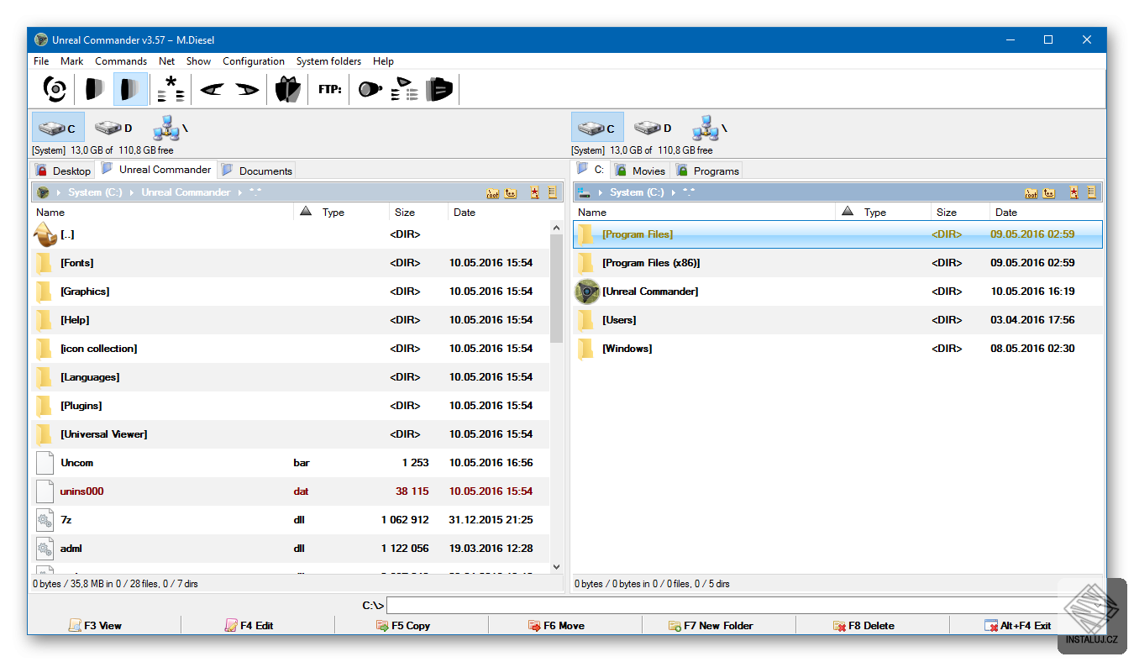The width and height of the screenshot is (1134, 662).
Task: Select drive D in the left panel
Action: pyautogui.click(x=113, y=128)
